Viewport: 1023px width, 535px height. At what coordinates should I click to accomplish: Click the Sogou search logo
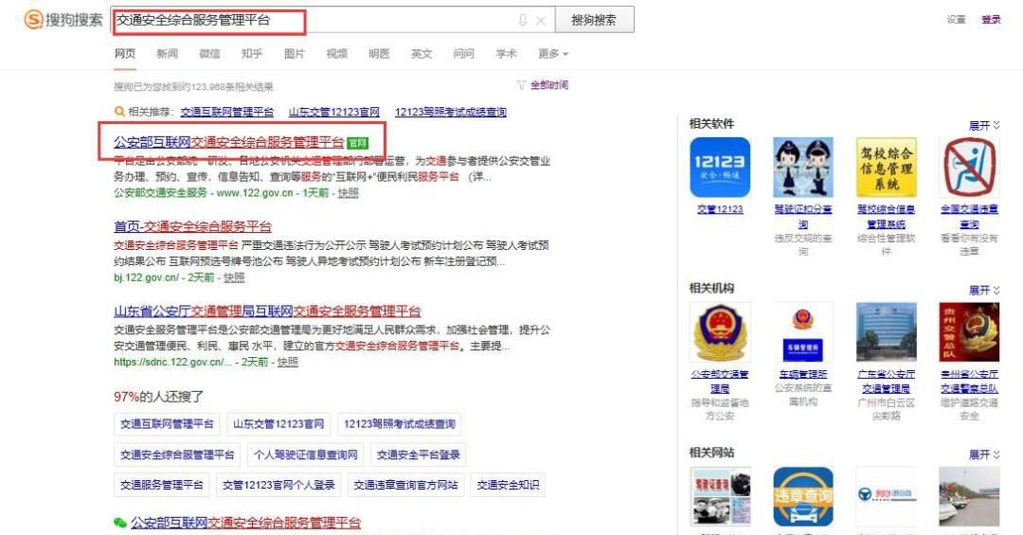click(63, 20)
